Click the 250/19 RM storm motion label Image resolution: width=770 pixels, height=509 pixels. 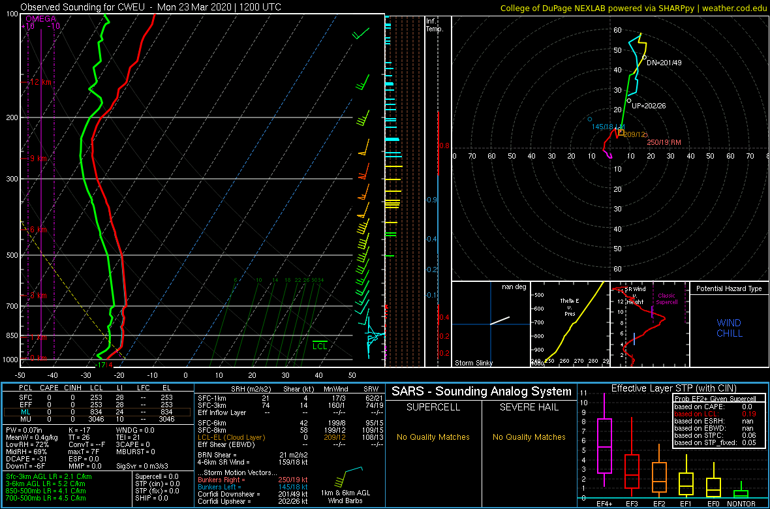pyautogui.click(x=664, y=142)
